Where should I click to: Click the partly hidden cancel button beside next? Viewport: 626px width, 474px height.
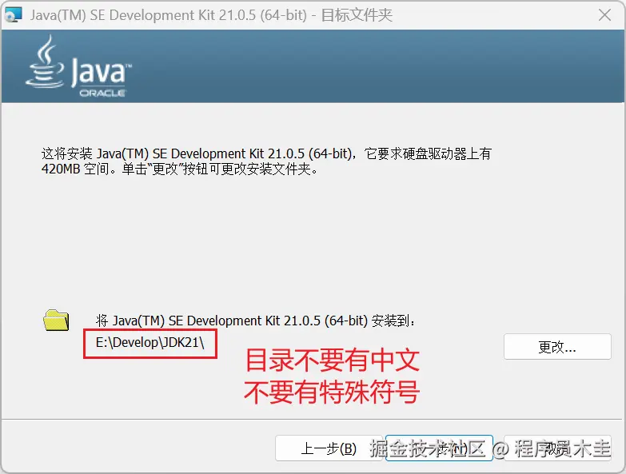[558, 448]
